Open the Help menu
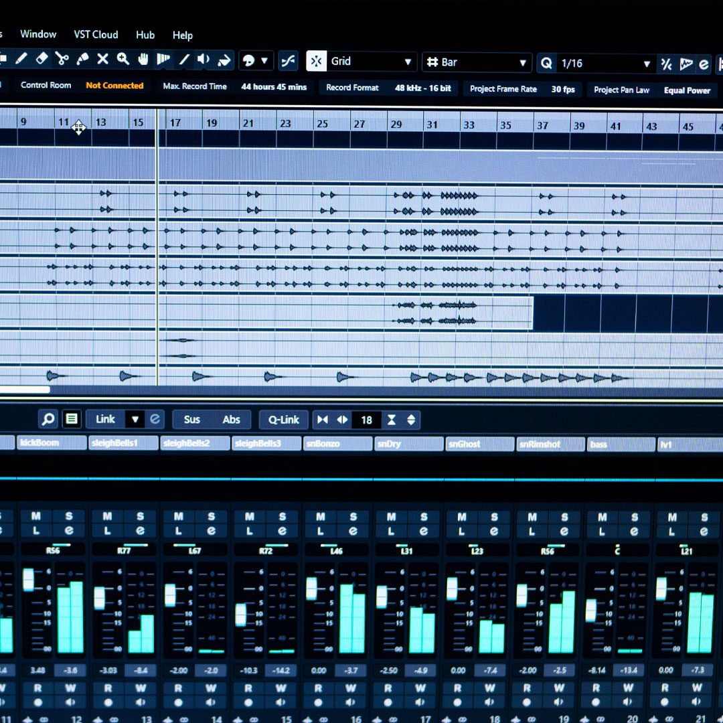The height and width of the screenshot is (723, 723). click(183, 35)
